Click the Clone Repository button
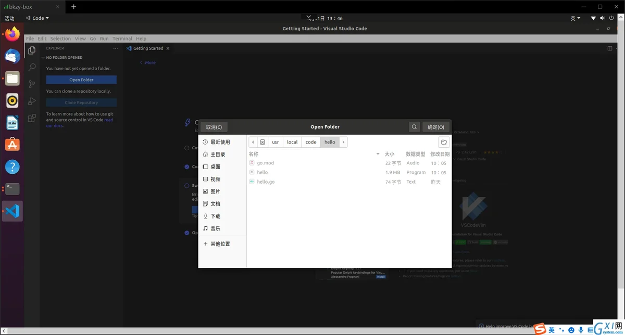This screenshot has height=335, width=625. tap(81, 102)
